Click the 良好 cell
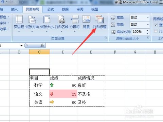Viewport: 163px width, 122px height. pos(91,85)
